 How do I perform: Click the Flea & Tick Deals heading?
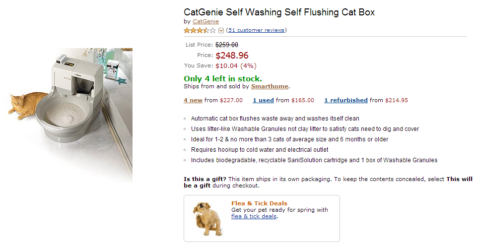coord(259,203)
